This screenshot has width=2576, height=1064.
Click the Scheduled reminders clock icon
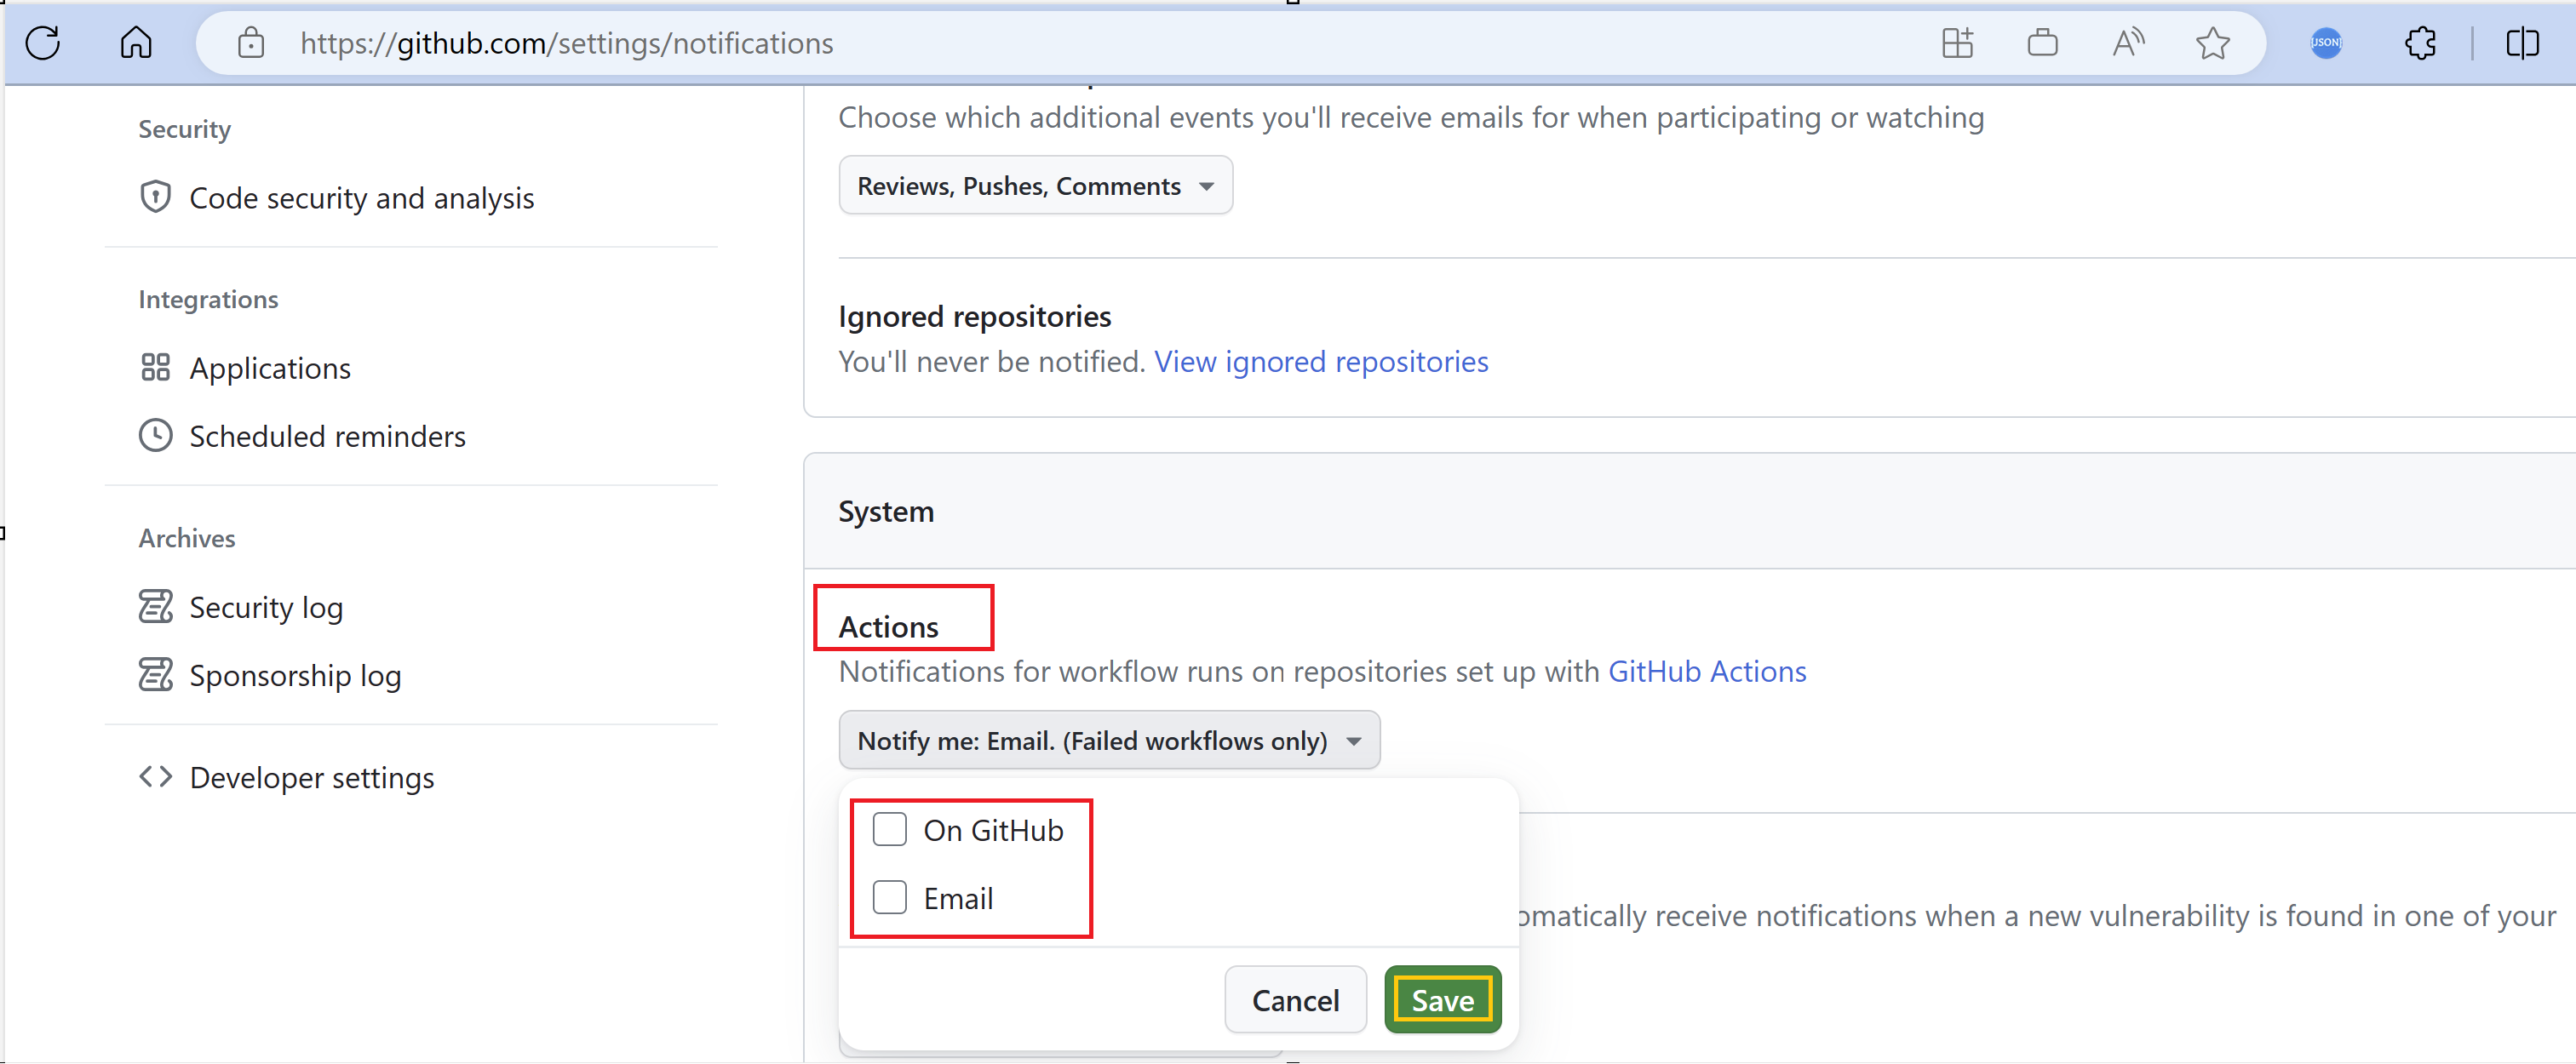(156, 435)
